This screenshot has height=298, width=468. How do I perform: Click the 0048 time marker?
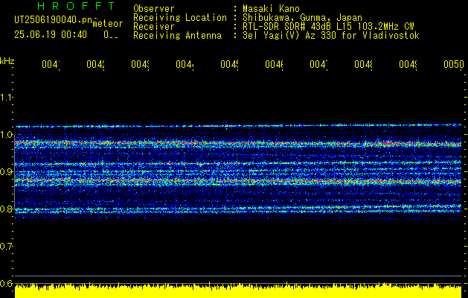[363, 64]
